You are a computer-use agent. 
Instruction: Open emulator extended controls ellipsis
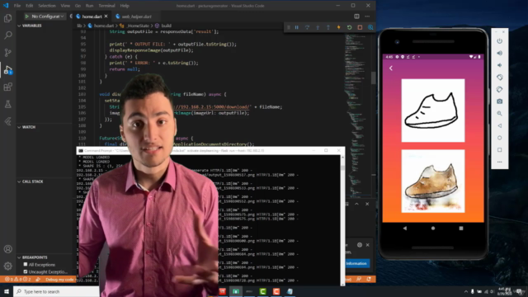pos(500,162)
